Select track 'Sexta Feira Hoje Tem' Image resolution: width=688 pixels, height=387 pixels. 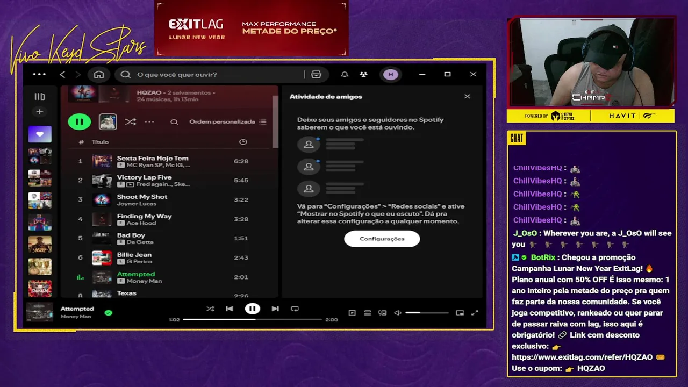(169, 161)
